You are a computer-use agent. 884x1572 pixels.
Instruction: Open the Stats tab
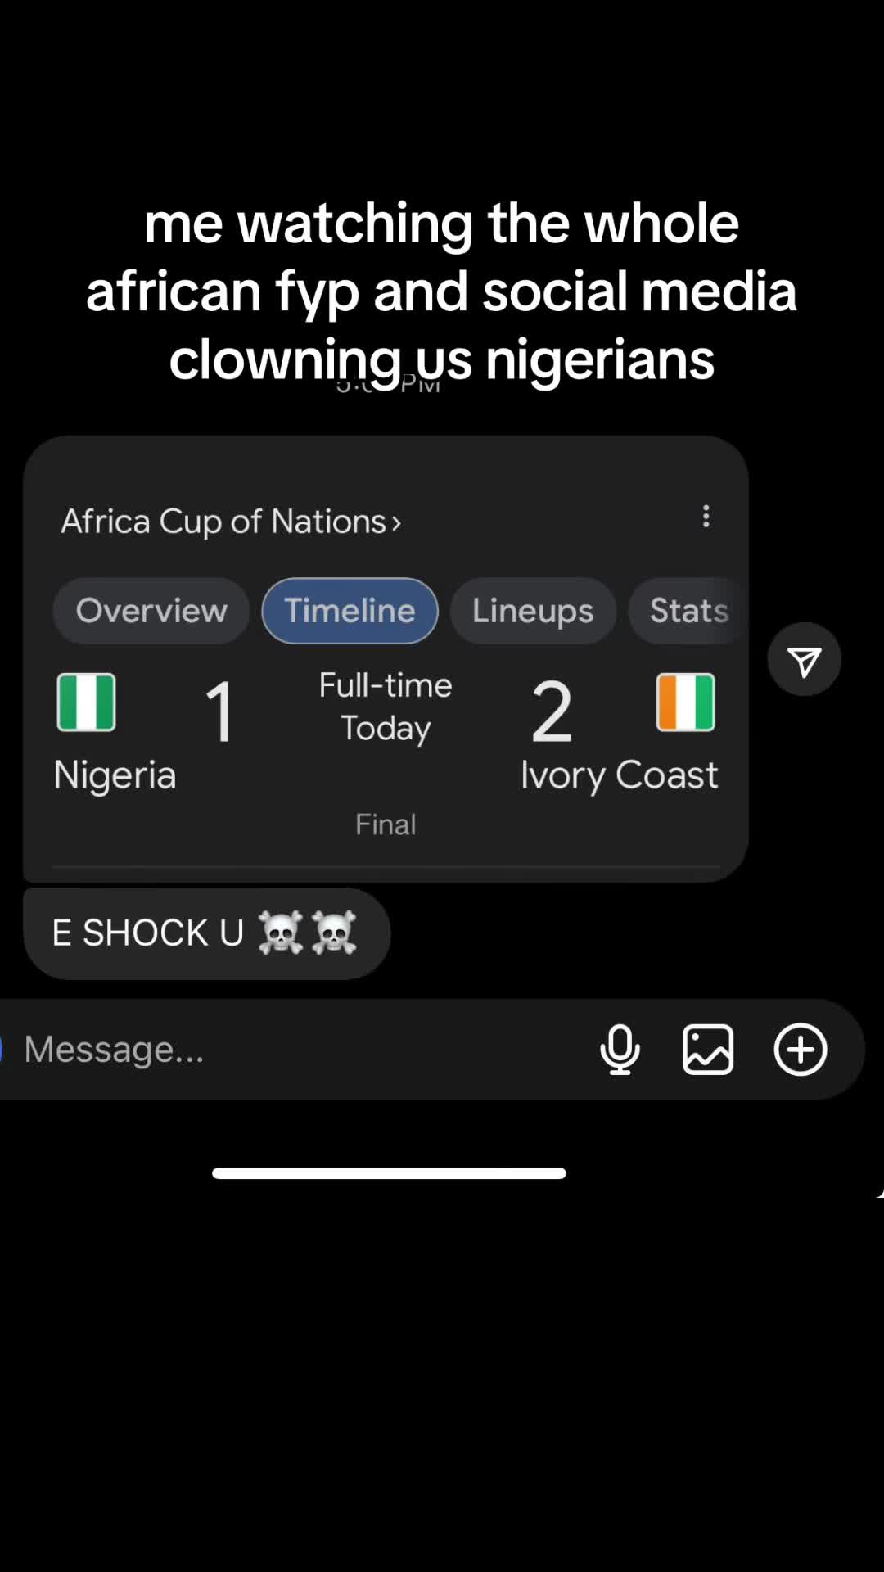688,611
